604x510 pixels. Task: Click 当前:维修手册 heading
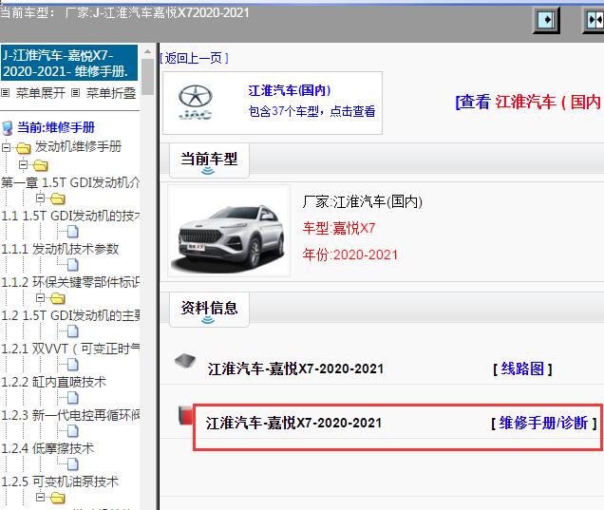point(56,127)
